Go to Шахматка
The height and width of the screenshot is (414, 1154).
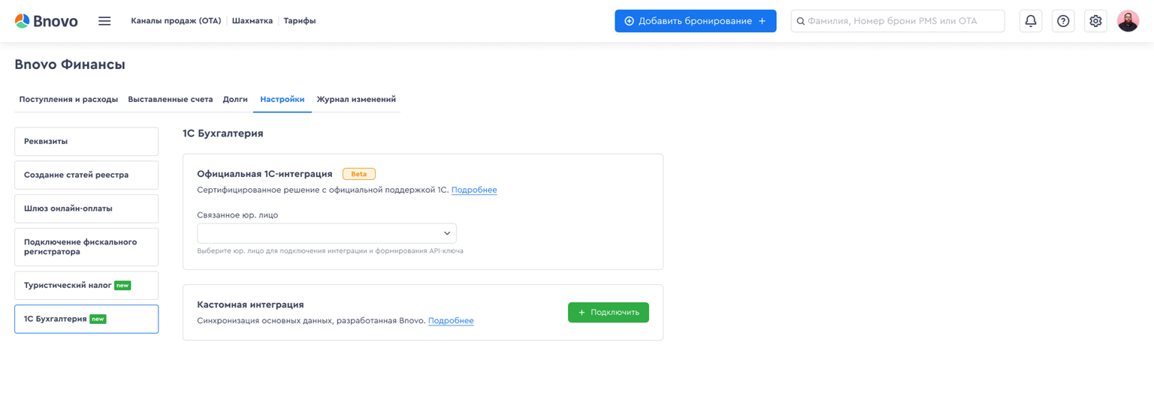pyautogui.click(x=252, y=21)
